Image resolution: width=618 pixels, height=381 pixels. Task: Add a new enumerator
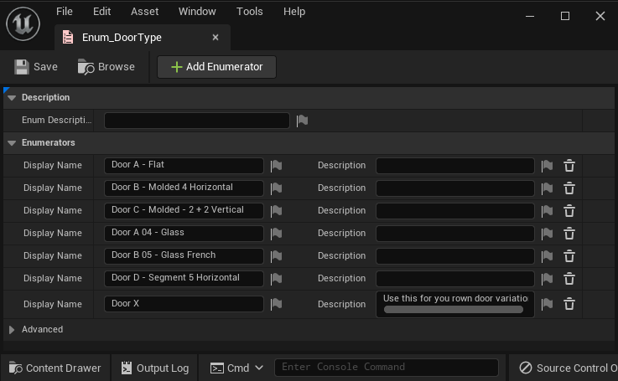[217, 67]
